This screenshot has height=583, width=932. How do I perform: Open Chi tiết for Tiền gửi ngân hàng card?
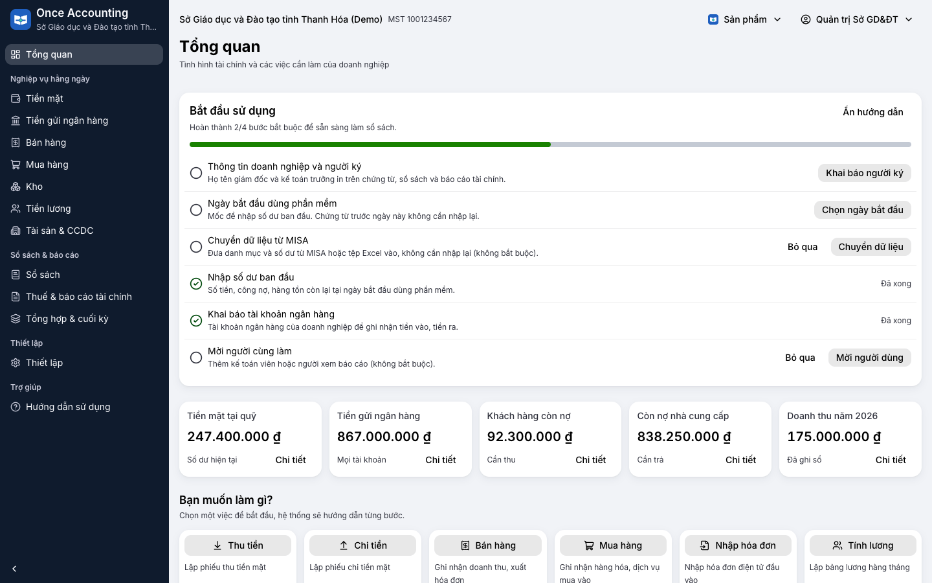(441, 460)
